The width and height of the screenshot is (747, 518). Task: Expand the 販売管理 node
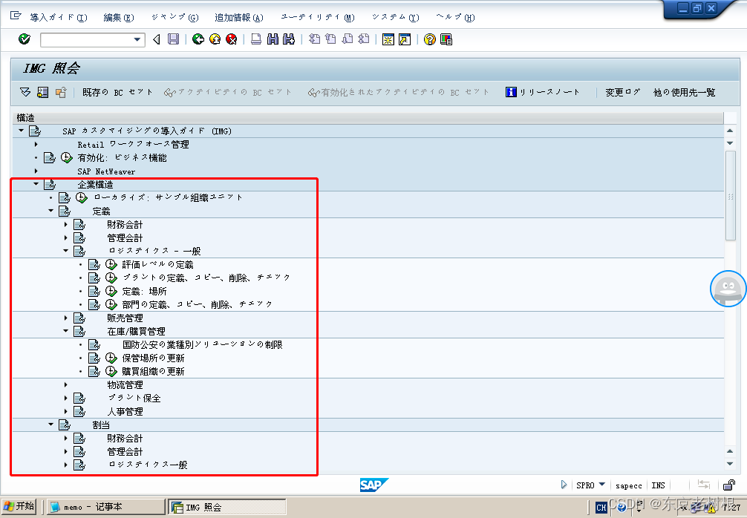(x=66, y=318)
